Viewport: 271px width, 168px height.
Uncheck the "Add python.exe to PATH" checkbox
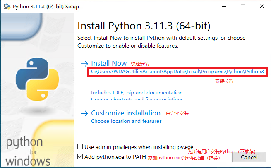(80, 157)
